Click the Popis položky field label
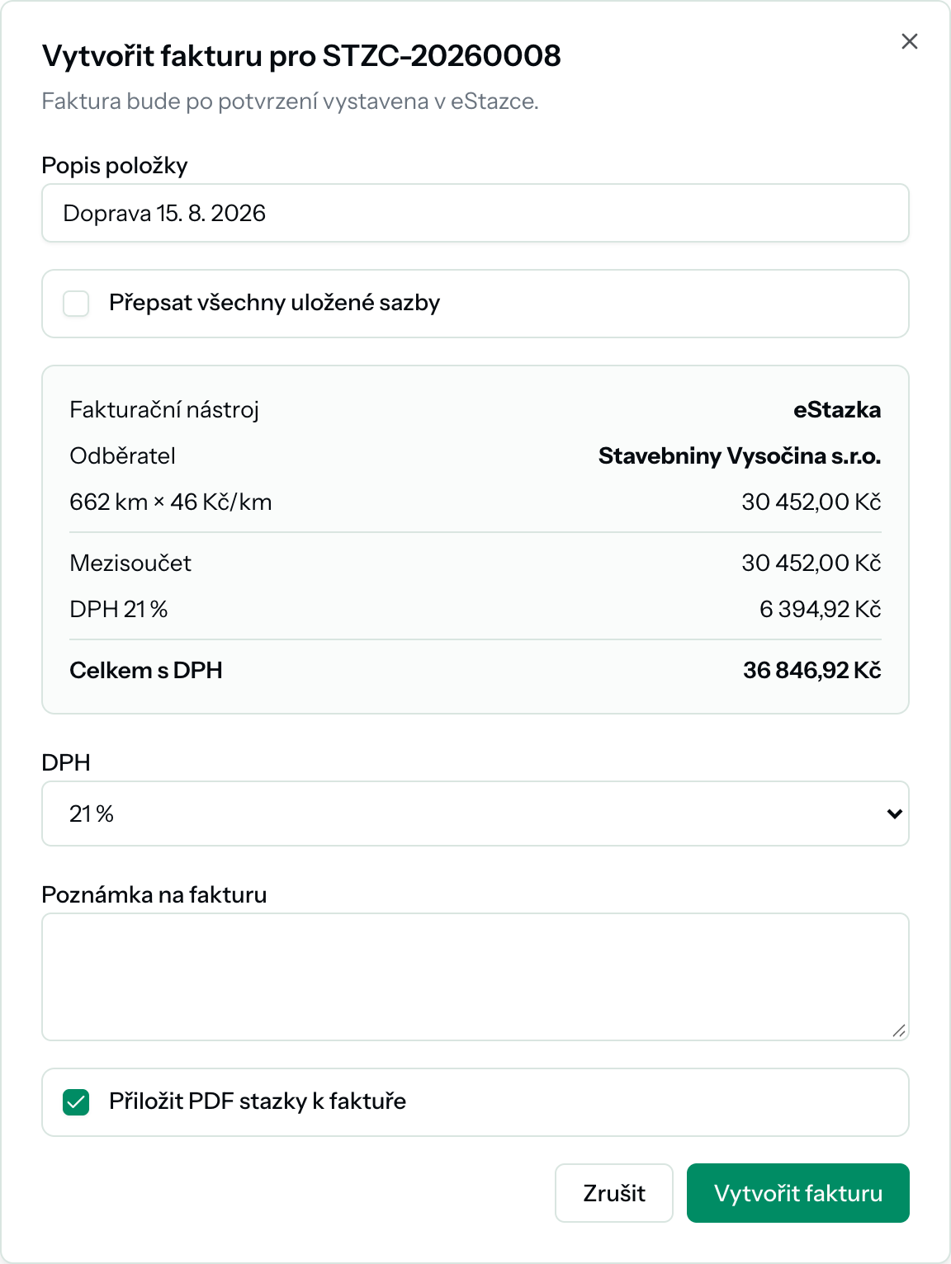 (115, 166)
